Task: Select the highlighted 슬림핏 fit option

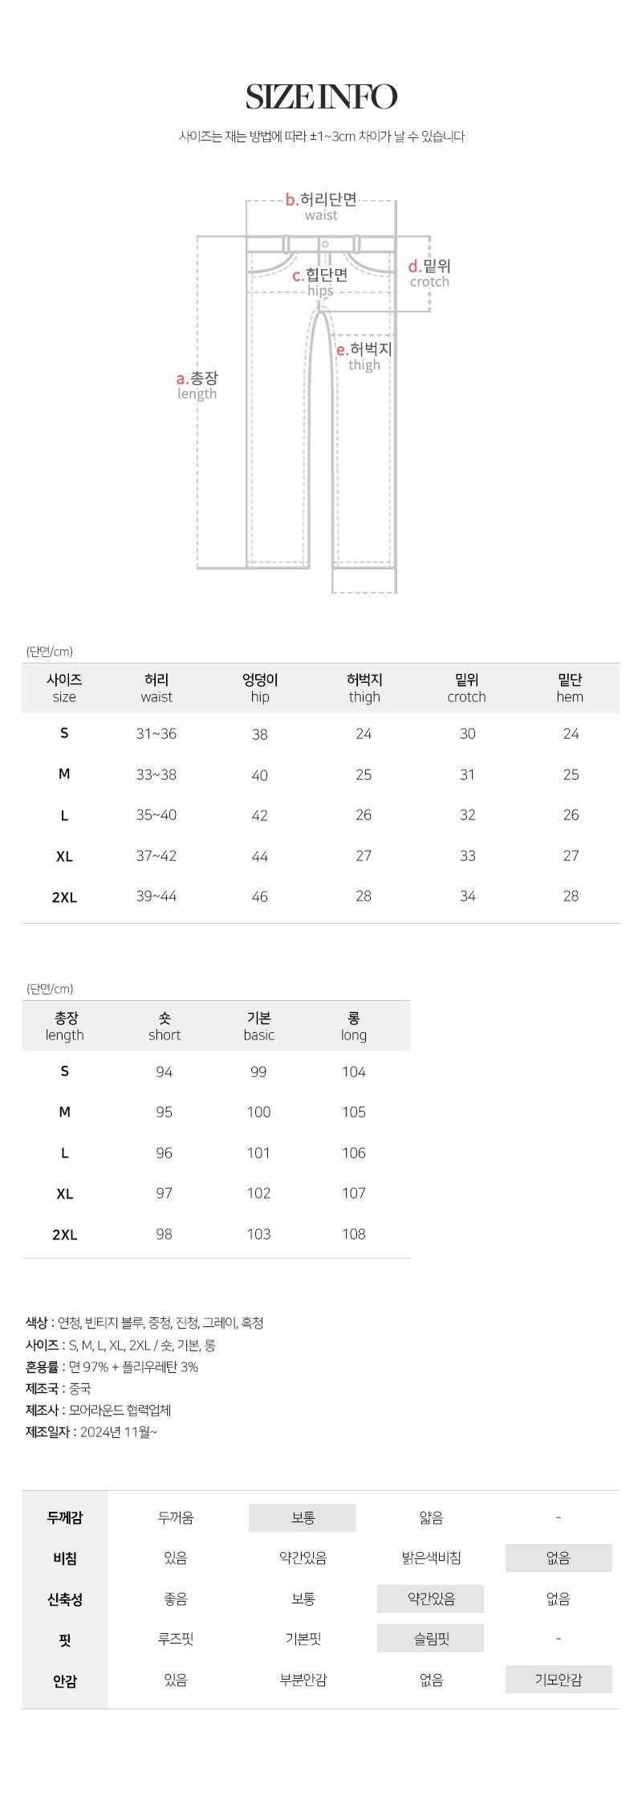Action: (x=431, y=1639)
